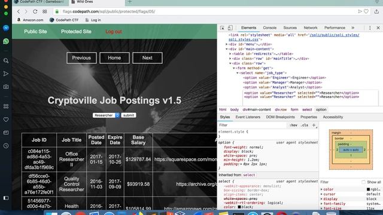
Task: Click the secure lock icon in the address bar
Action: coord(57,11)
